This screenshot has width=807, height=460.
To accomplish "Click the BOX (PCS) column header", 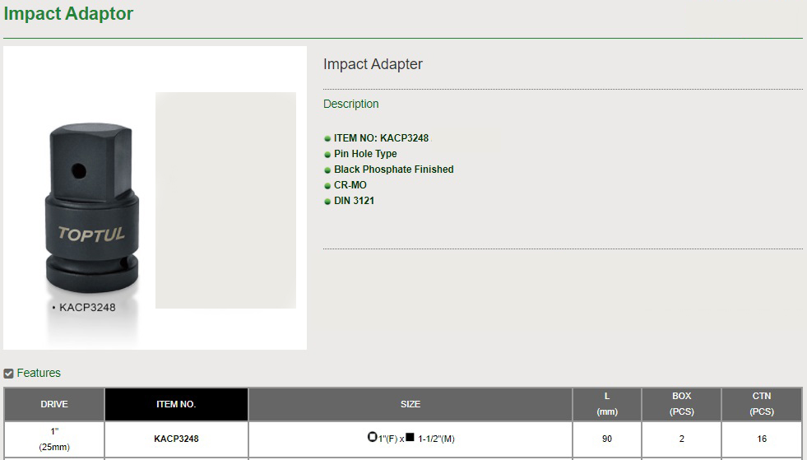I will (681, 404).
